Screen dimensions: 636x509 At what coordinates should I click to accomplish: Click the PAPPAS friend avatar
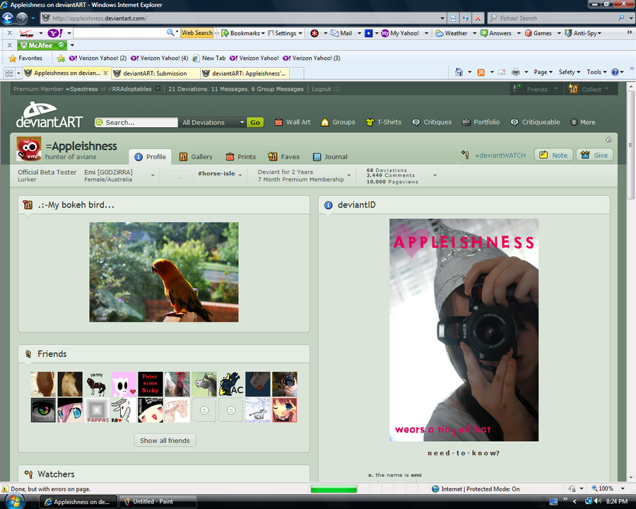coord(97,410)
